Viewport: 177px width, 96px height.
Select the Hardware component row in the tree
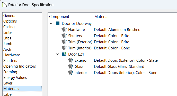click(76, 30)
